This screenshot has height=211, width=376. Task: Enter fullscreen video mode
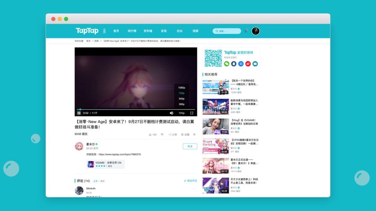click(x=192, y=113)
